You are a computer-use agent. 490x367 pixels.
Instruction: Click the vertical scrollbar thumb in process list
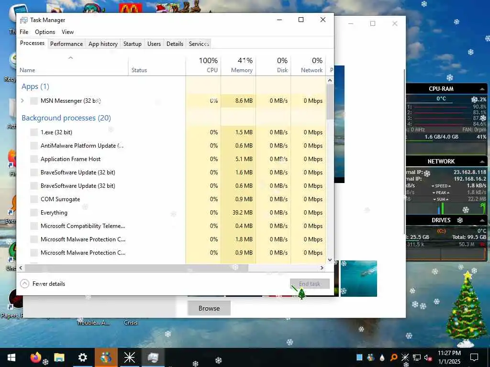point(330,101)
